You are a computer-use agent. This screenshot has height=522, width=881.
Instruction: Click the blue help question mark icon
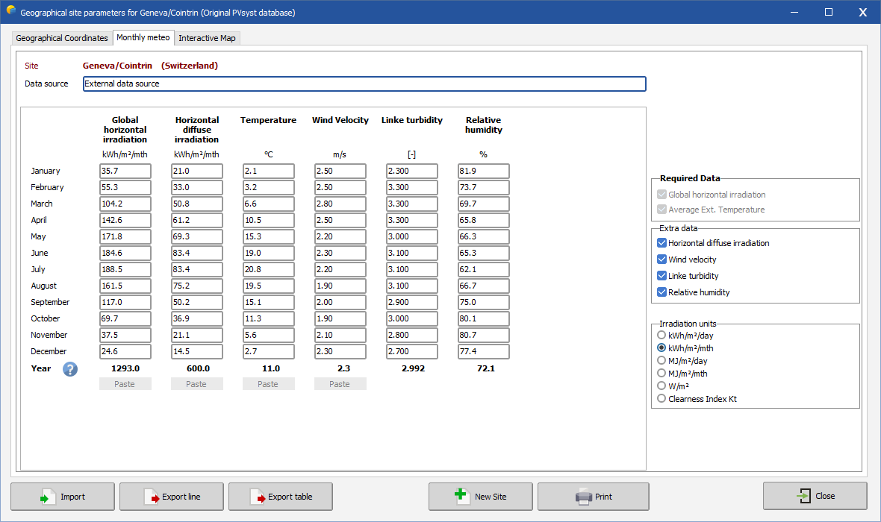(70, 369)
